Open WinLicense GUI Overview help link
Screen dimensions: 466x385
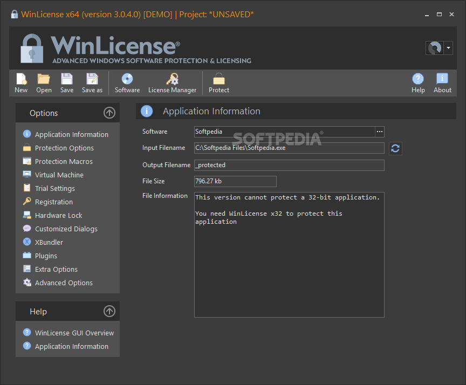pos(74,333)
